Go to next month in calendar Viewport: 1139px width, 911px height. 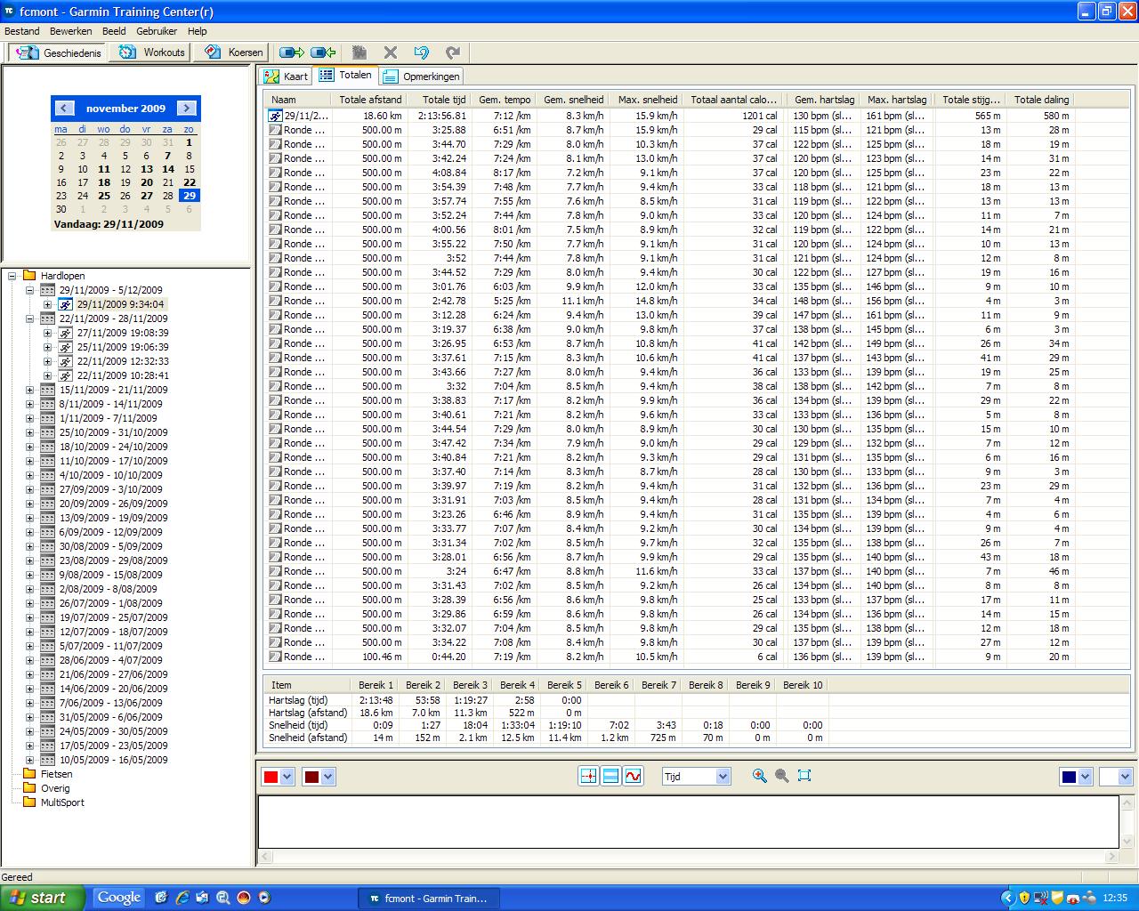point(187,108)
